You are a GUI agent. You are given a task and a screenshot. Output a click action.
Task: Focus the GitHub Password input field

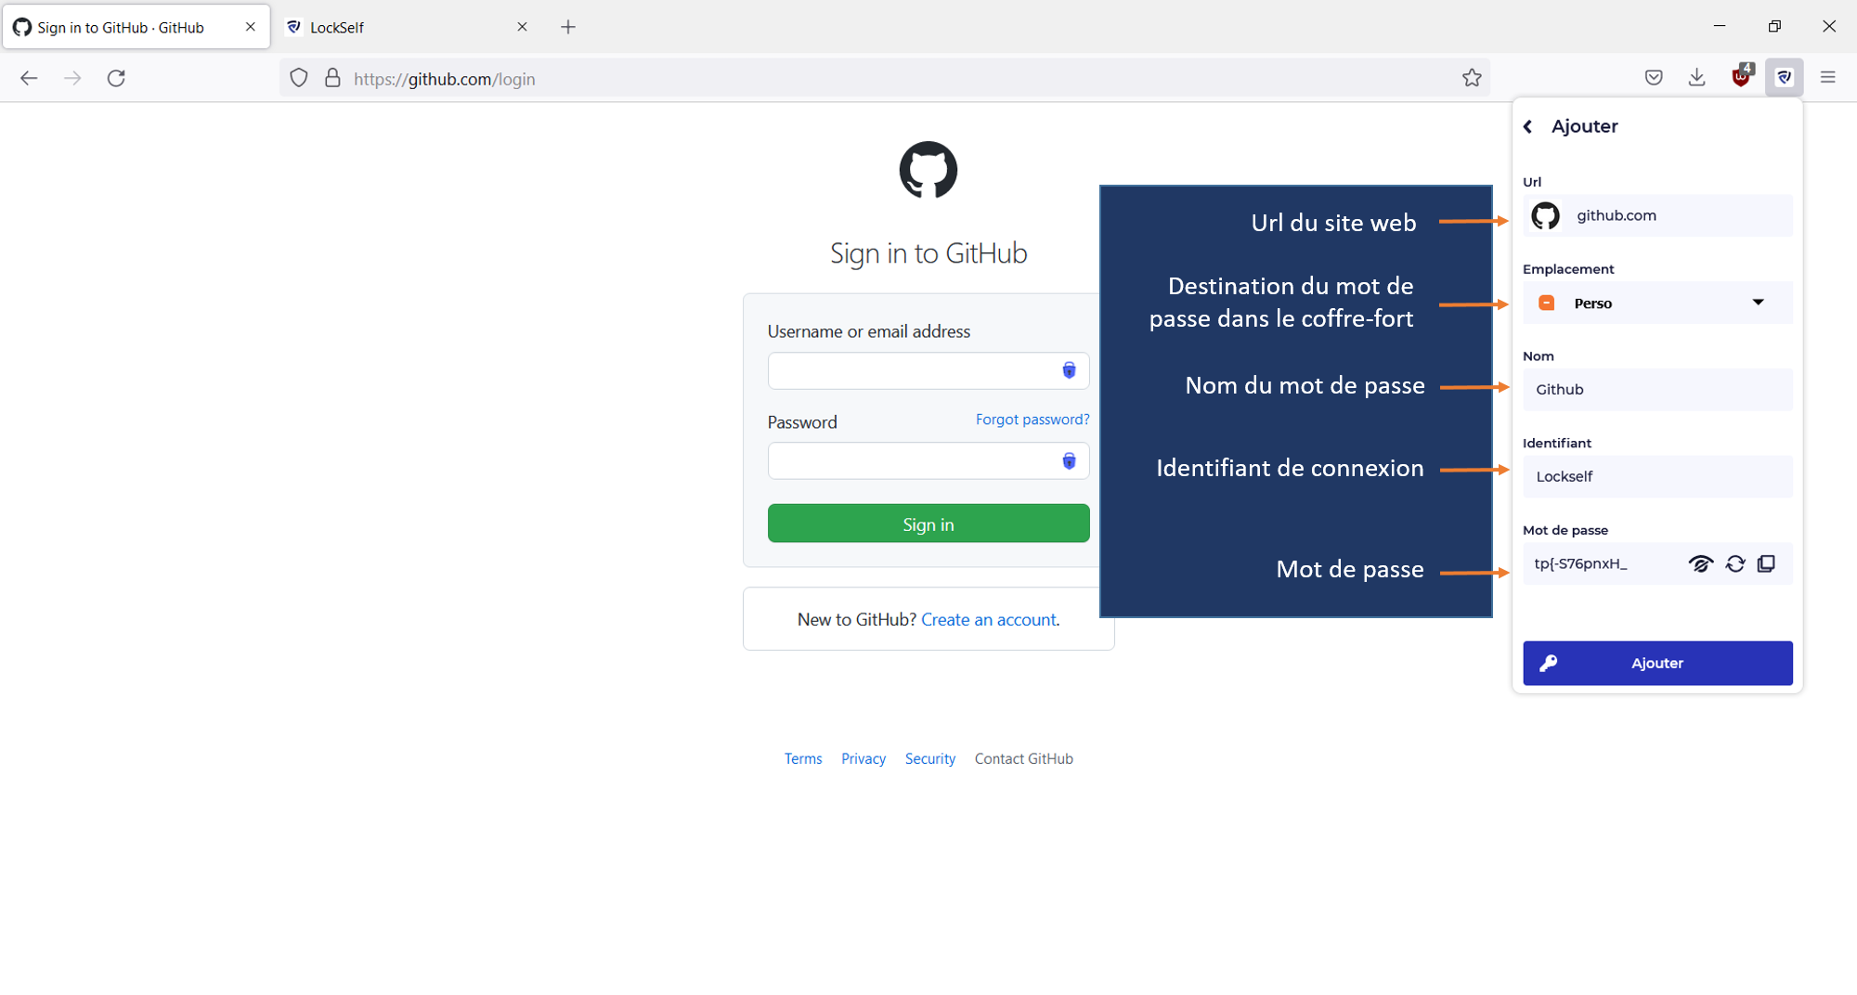[x=928, y=460]
